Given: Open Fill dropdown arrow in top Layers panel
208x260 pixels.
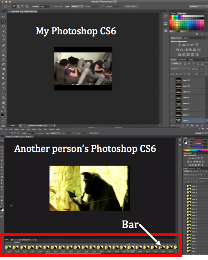Looking at the screenshot, I should pyautogui.click(x=206, y=74).
